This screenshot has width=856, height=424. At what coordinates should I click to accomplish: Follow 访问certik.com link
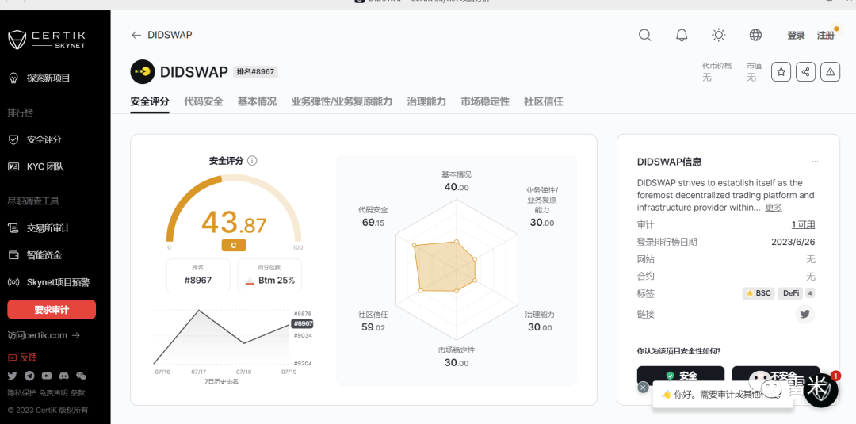tap(44, 335)
